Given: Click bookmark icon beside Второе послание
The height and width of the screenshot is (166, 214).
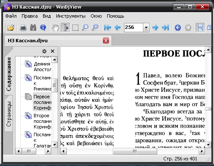Looking at the screenshot, I should (28, 116).
